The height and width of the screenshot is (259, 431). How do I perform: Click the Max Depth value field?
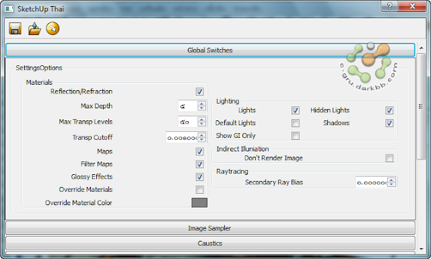pyautogui.click(x=188, y=106)
